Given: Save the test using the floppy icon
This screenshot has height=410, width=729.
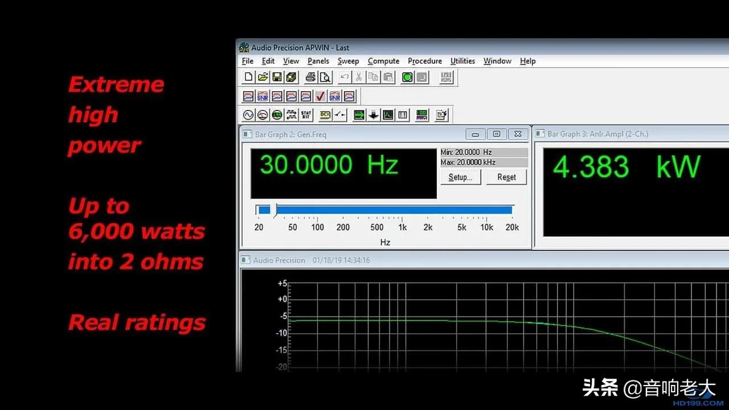Looking at the screenshot, I should (x=277, y=77).
